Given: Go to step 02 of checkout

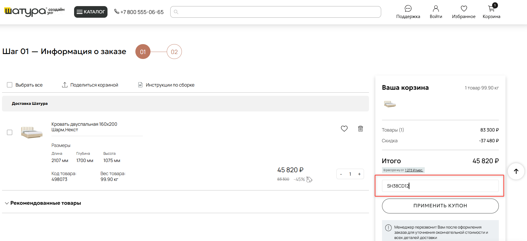Looking at the screenshot, I should [174, 52].
